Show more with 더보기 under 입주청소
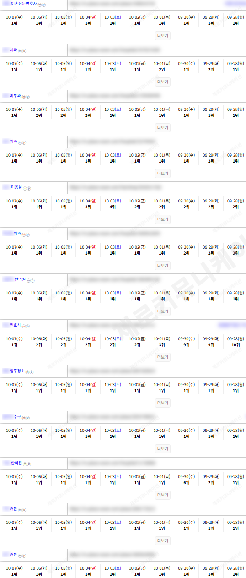246x578 pixels. [162, 403]
